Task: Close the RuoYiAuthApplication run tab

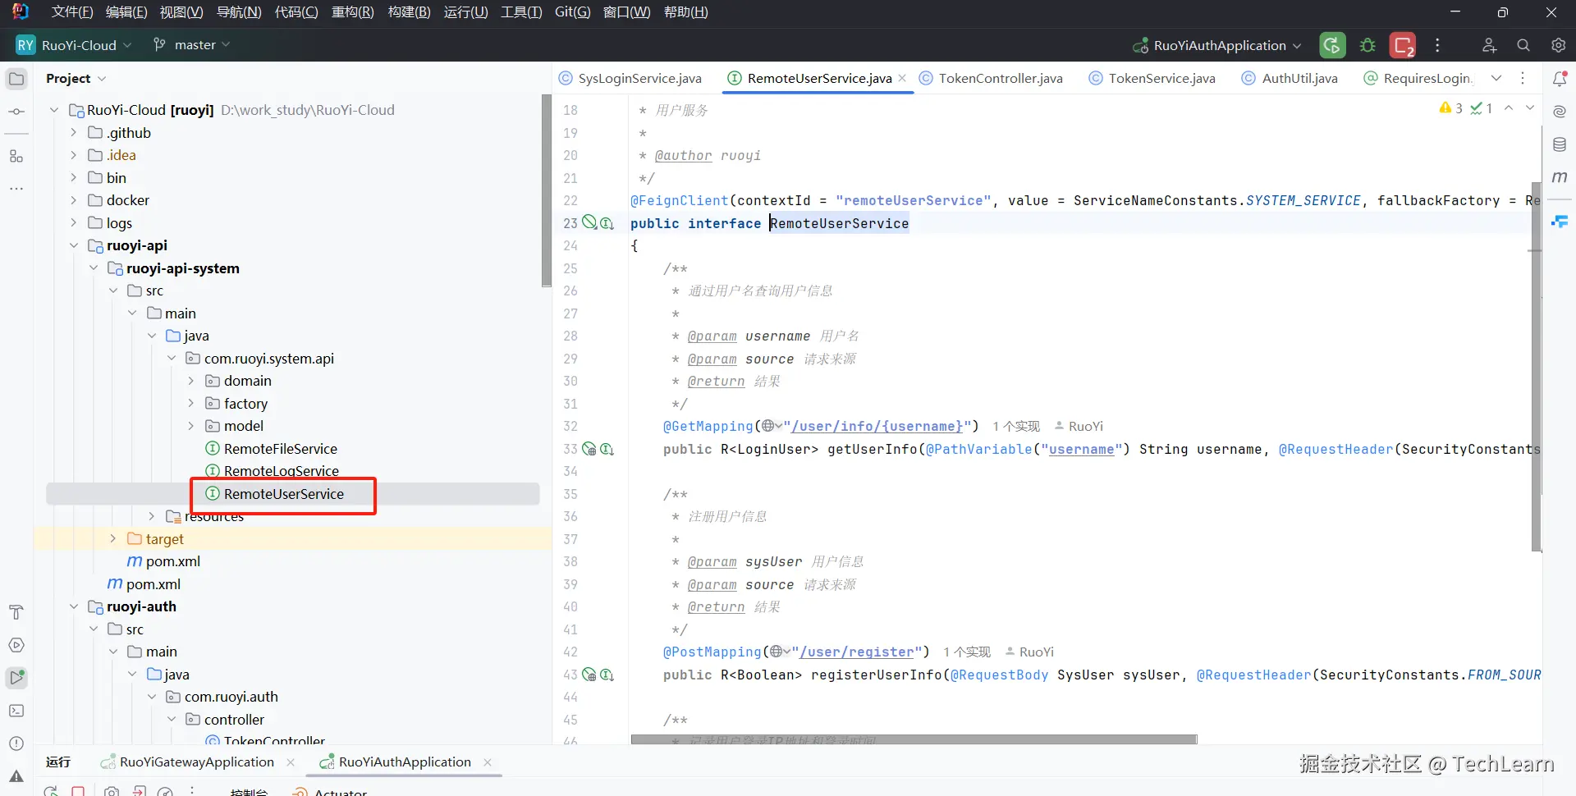Action: [x=488, y=762]
